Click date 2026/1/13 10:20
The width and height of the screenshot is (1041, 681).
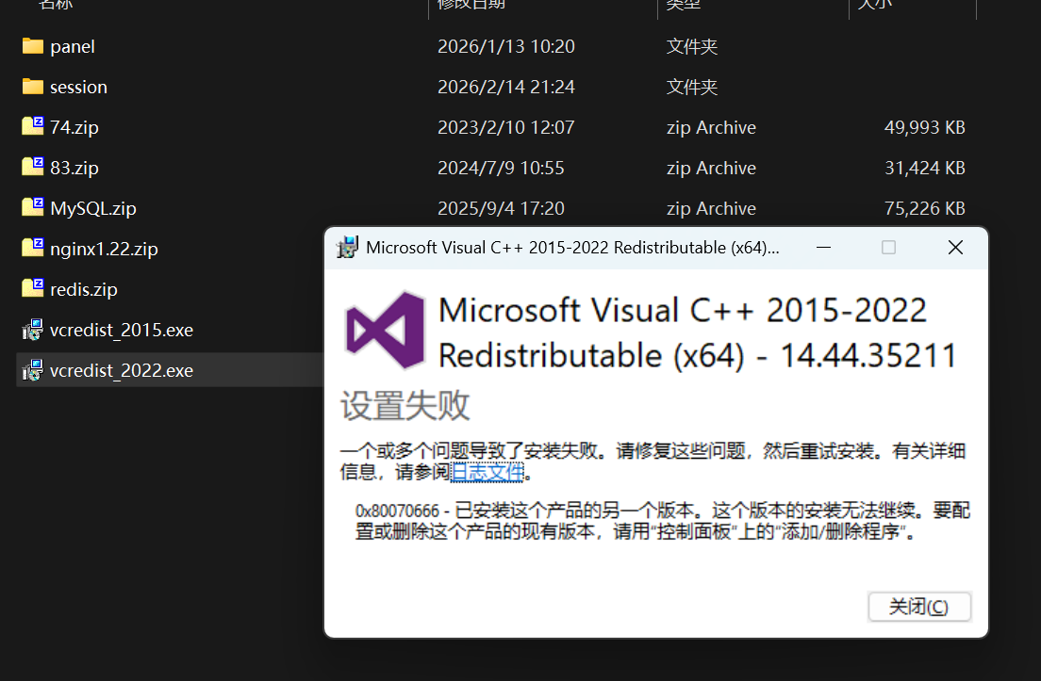pyautogui.click(x=506, y=46)
